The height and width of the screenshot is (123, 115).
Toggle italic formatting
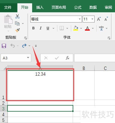[41, 28]
